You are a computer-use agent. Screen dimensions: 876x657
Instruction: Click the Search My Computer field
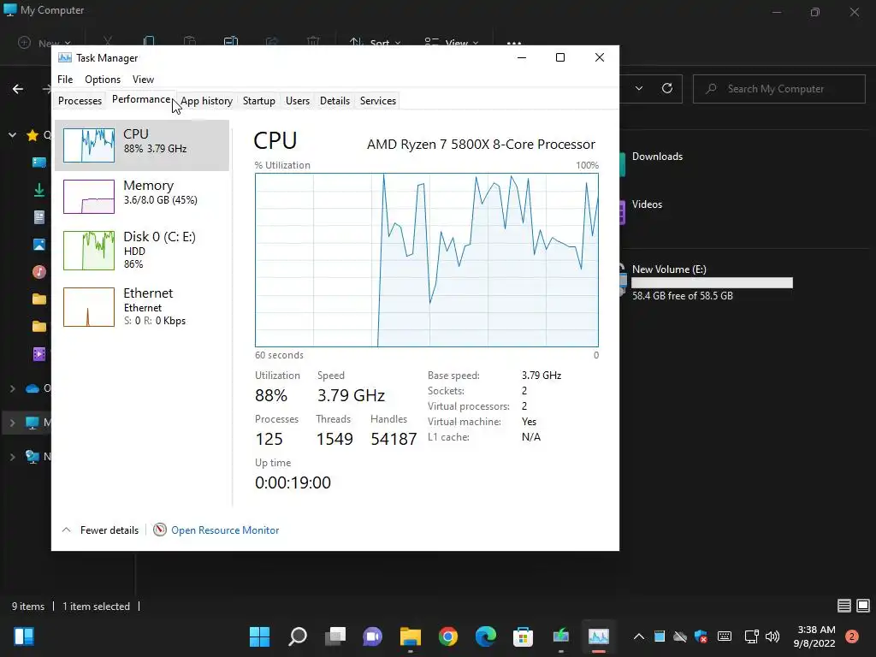778,89
